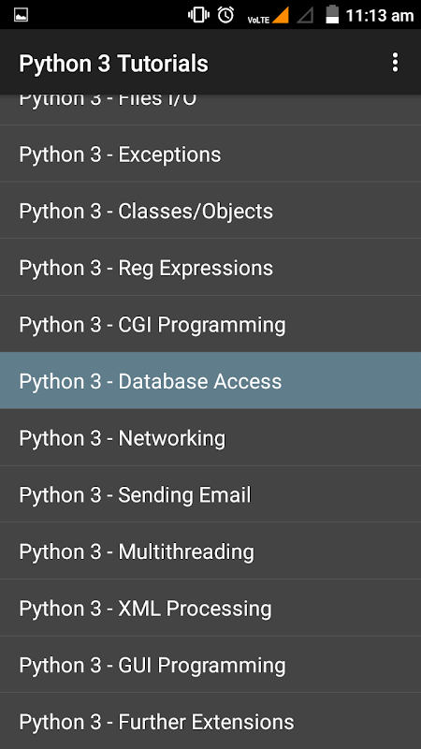Open Python 3 - Files I/O tutorial
Viewport: 421px width, 749px height.
point(210,110)
